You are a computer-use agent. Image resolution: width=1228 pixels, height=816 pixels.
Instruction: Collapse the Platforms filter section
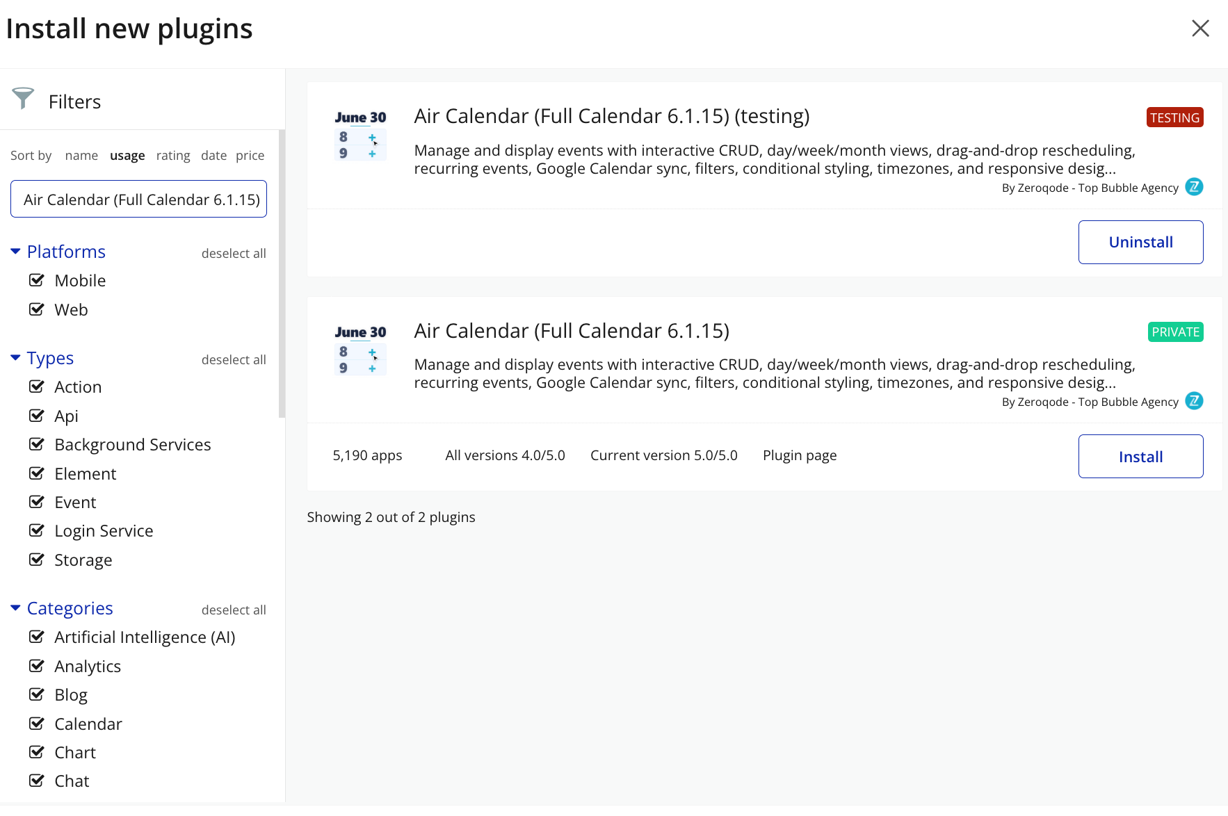pos(15,252)
